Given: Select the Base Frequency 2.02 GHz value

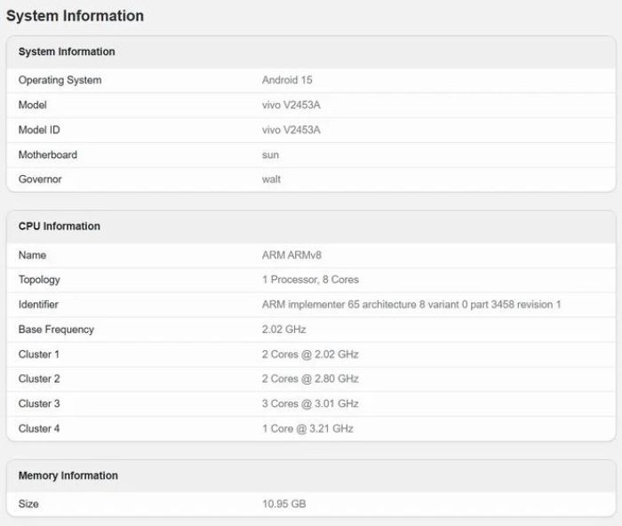Looking at the screenshot, I should [283, 330].
